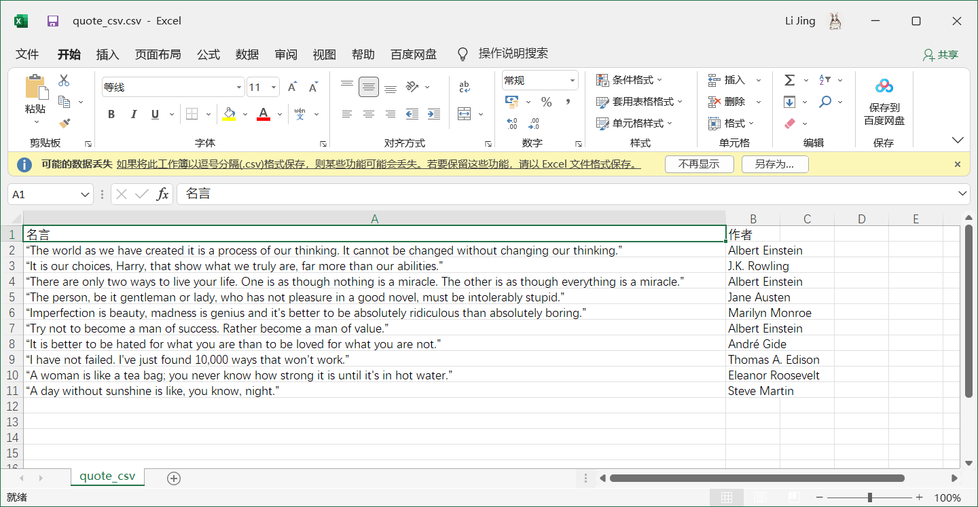Align text right
978x507 pixels.
pyautogui.click(x=391, y=114)
